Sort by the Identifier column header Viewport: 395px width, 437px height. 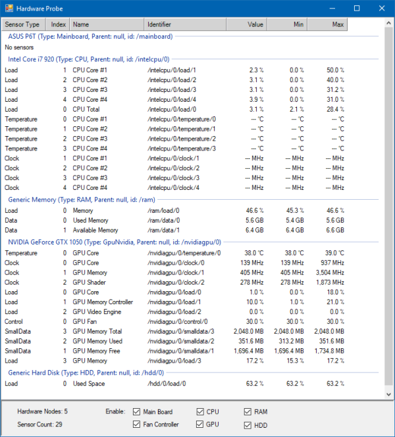tap(185, 24)
